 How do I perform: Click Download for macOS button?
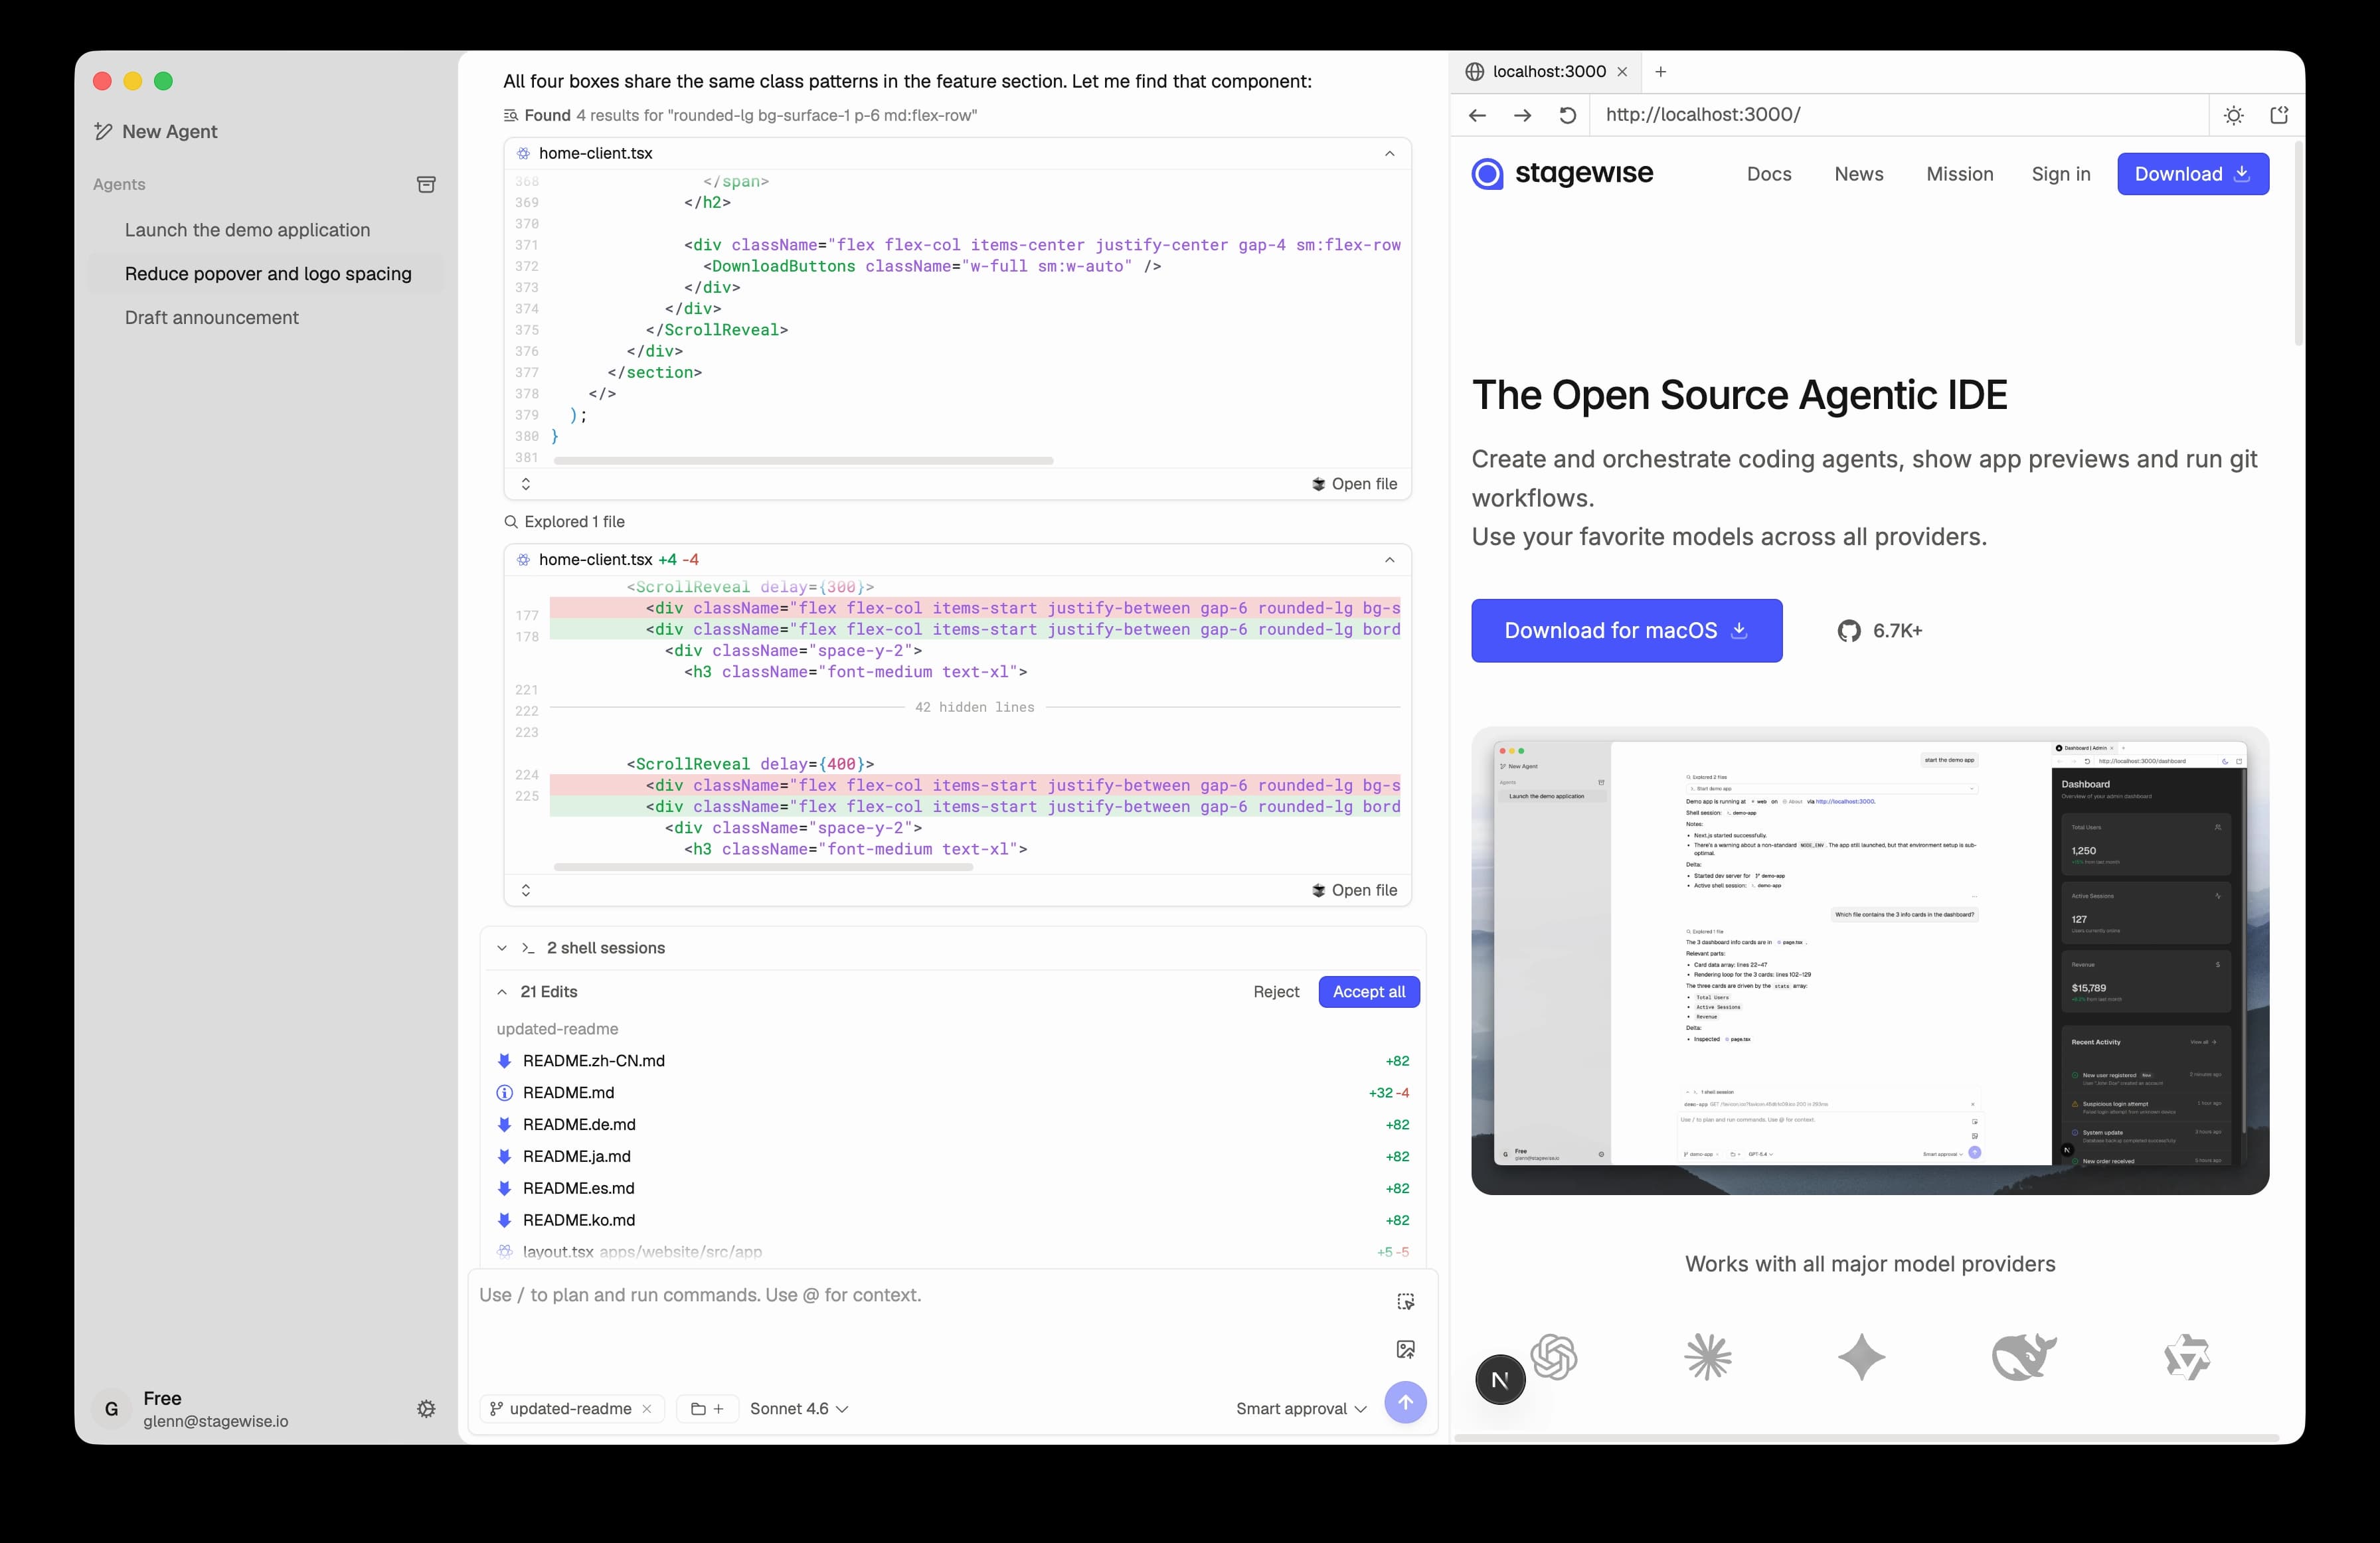(x=1626, y=631)
